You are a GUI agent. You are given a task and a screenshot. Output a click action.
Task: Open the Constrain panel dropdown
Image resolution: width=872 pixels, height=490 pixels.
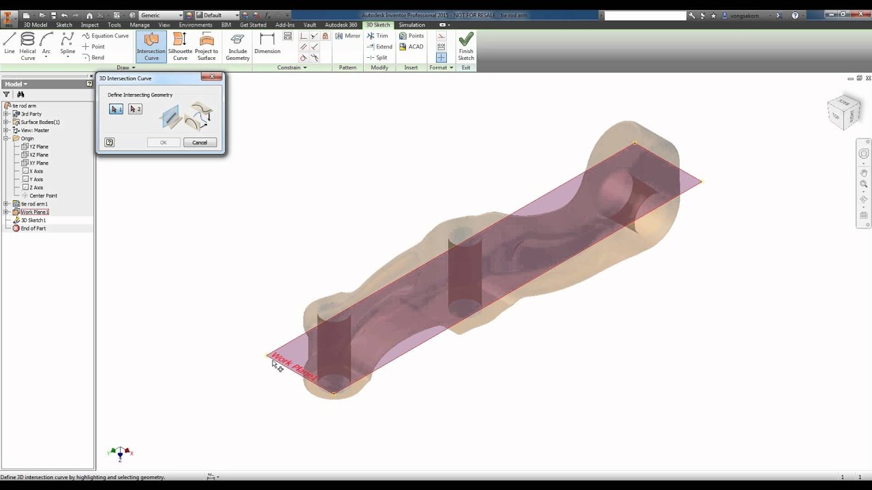[292, 67]
